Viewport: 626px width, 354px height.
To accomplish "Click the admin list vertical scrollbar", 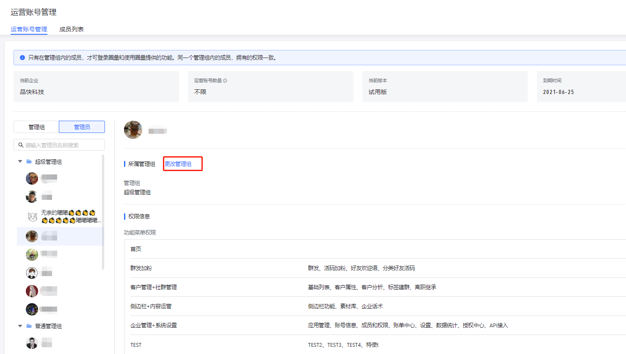I will pos(103,212).
